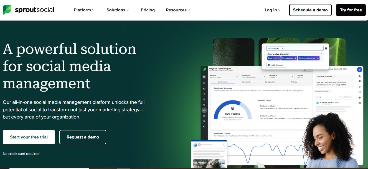Open the warning triangle alerts icon
Image resolution: width=368 pixels, height=169 pixels.
pos(360,76)
